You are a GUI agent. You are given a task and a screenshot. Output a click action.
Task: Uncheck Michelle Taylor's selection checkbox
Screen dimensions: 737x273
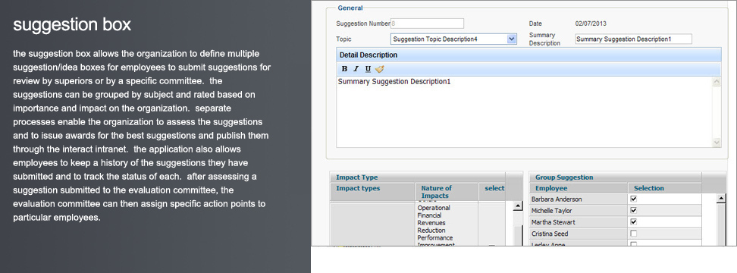tap(633, 211)
